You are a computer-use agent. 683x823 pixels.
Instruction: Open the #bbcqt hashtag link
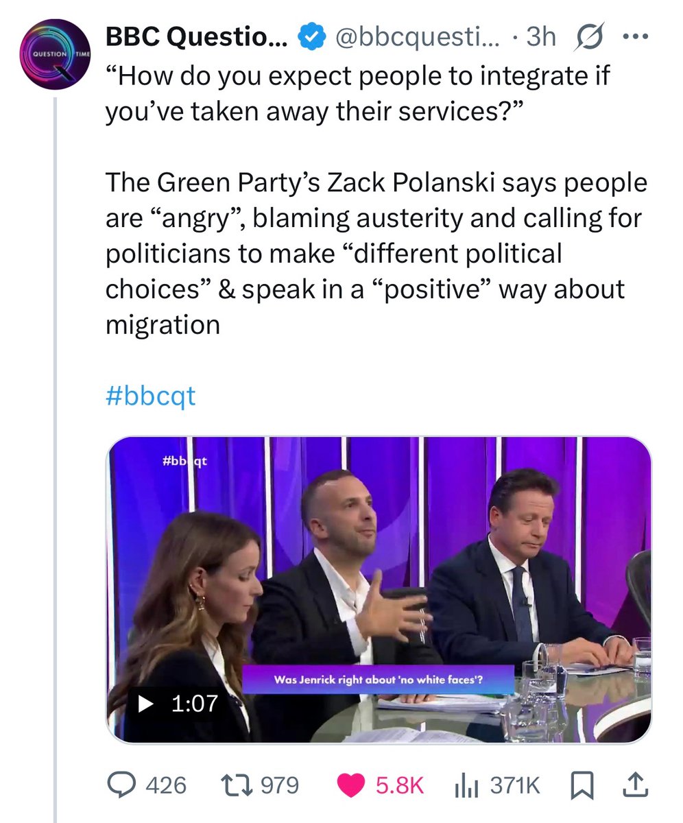[x=150, y=396]
